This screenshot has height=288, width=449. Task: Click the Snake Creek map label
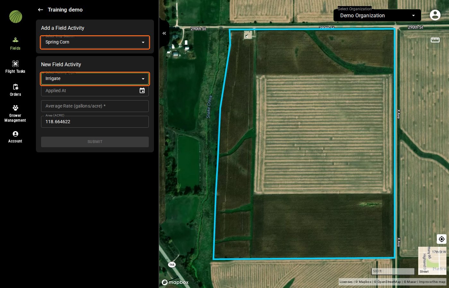point(209,107)
